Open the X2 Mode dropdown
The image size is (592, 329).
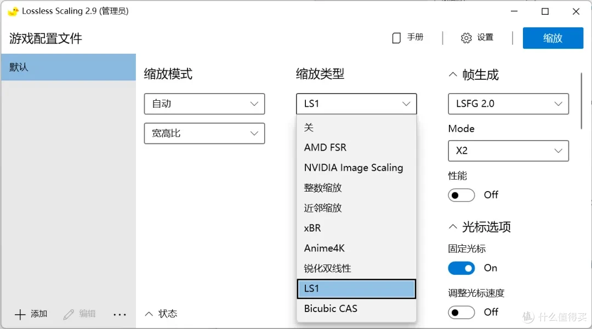tap(508, 151)
